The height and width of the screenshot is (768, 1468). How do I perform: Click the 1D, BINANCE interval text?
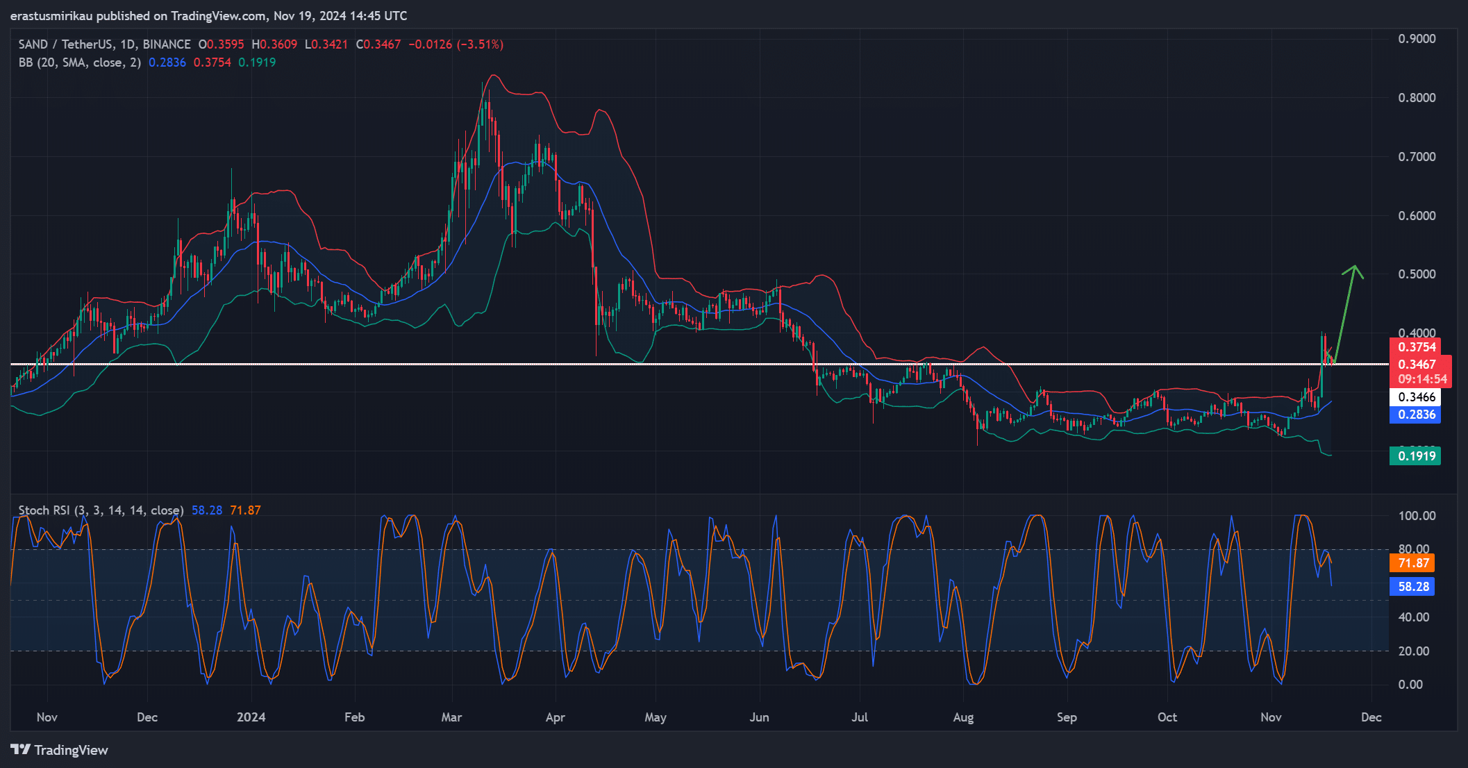[156, 44]
